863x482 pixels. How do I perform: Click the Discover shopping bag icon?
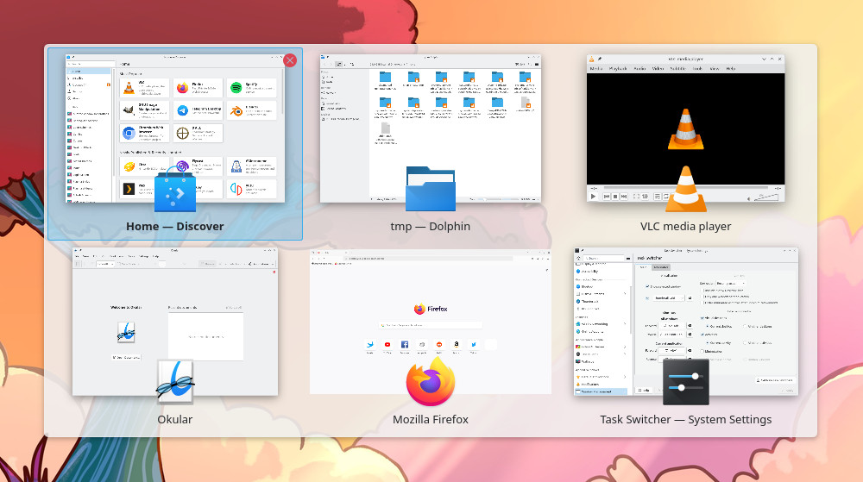click(x=175, y=191)
